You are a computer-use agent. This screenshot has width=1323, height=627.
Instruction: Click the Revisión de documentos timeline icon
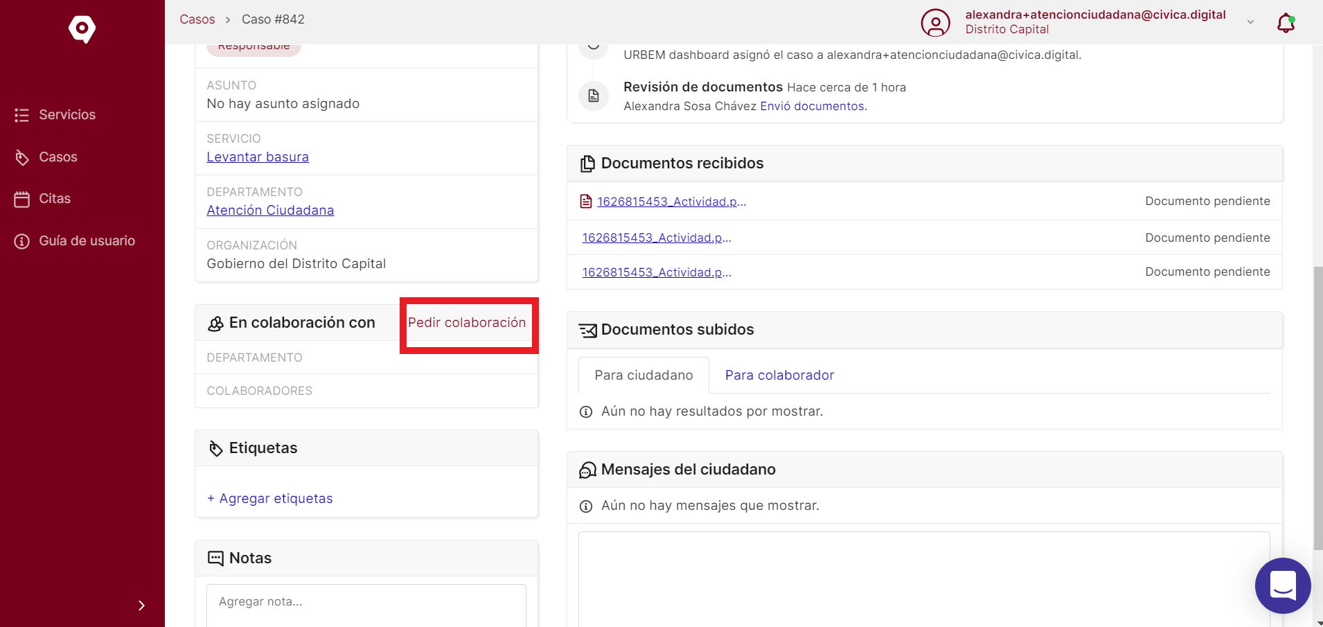point(594,96)
